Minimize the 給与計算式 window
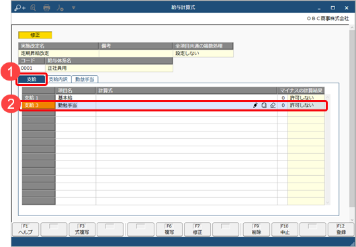Image resolution: width=356 pixels, height=247 pixels. 319,8
